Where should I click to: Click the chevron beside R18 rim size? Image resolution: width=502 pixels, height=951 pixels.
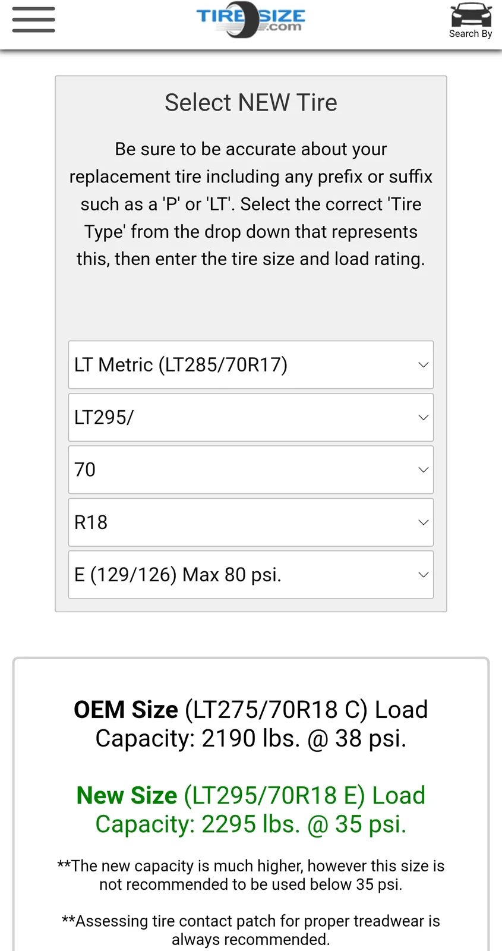point(423,522)
